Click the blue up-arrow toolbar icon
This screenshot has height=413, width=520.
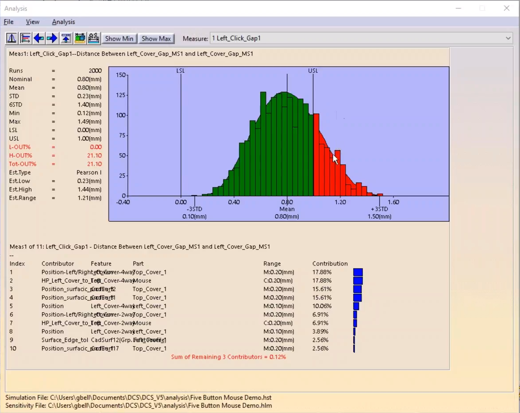[x=66, y=38]
